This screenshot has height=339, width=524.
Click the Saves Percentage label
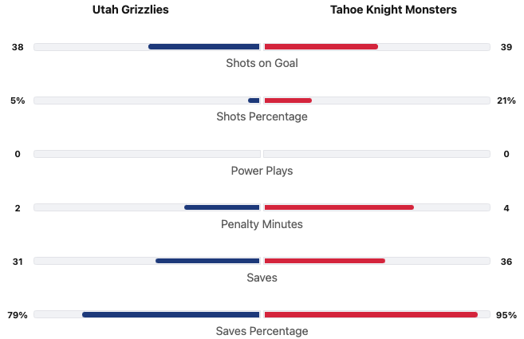[262, 331]
